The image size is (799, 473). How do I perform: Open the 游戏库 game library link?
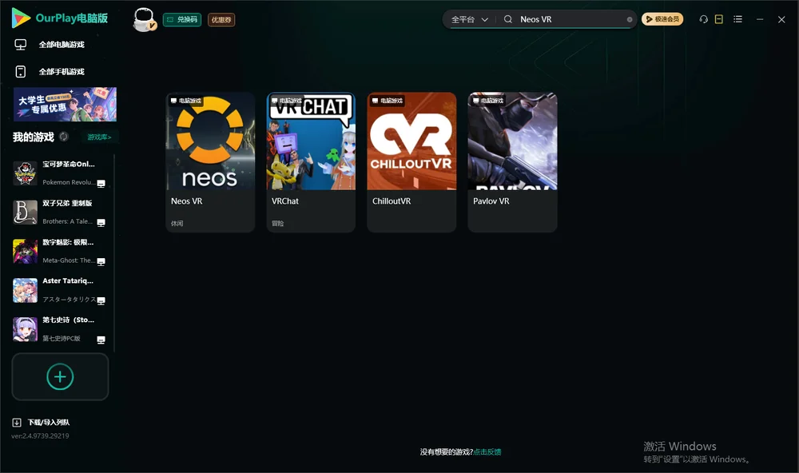pos(99,137)
